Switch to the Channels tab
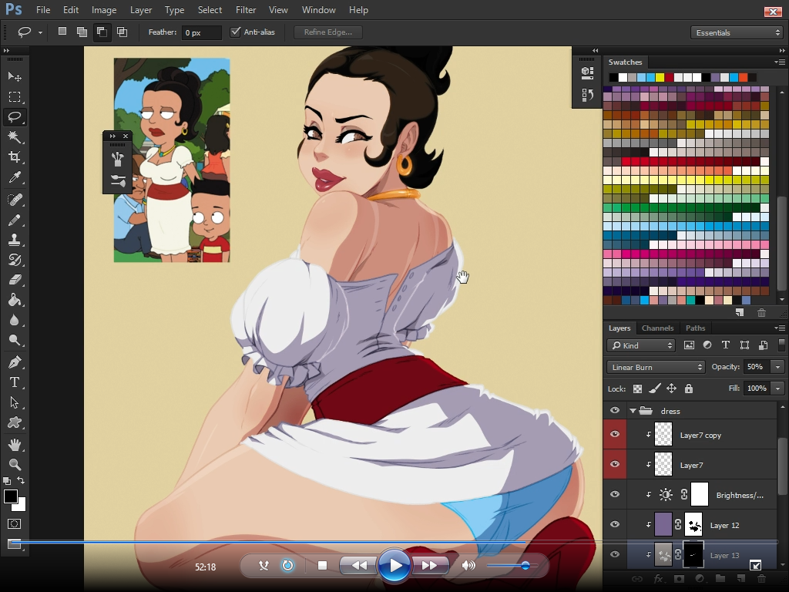The height and width of the screenshot is (592, 789). 657,328
